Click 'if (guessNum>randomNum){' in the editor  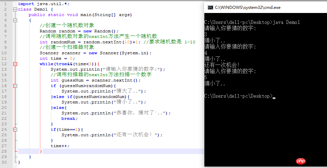coord(83,86)
